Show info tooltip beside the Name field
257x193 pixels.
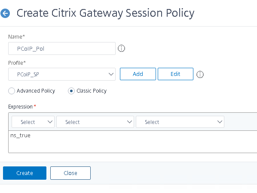[121, 48]
